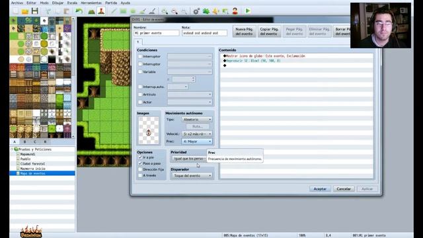The width and height of the screenshot is (423, 238).
Task: Click the yellow horn toolbar icon
Action: (x=215, y=11)
